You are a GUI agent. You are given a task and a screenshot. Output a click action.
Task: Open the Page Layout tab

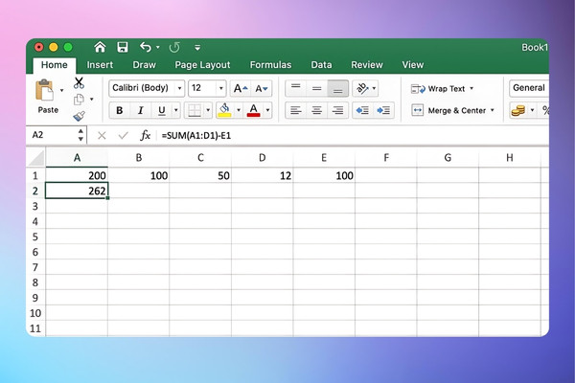(x=202, y=65)
